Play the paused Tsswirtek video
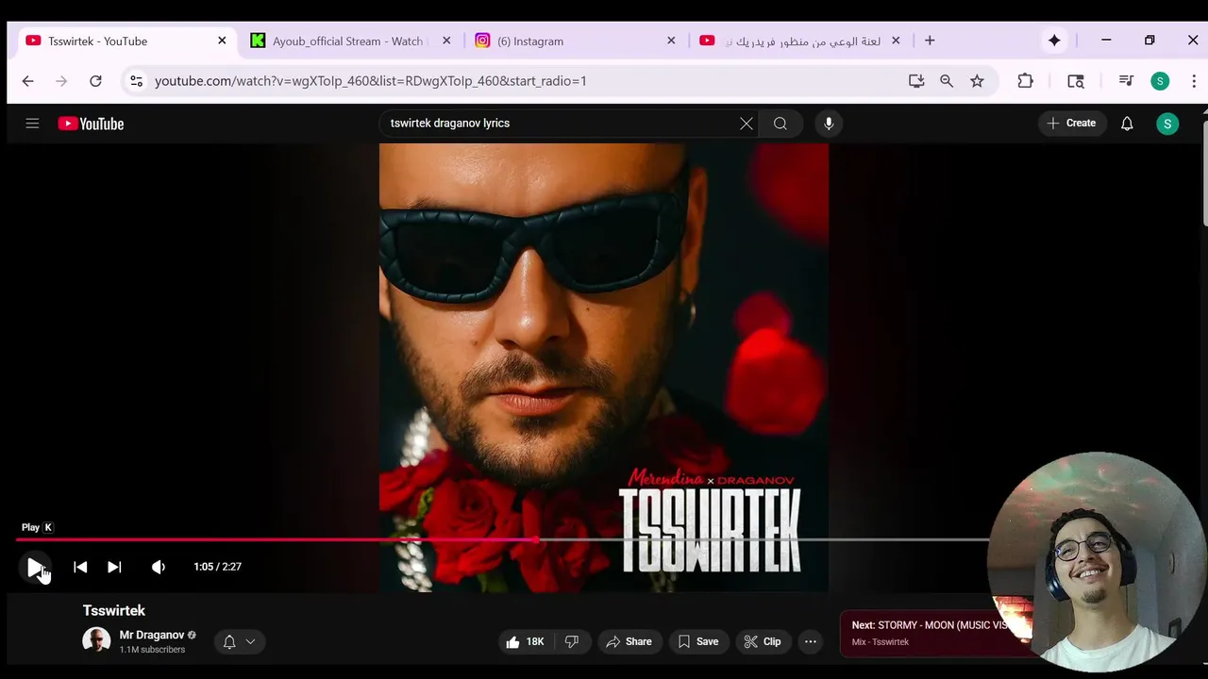1208x679 pixels. pyautogui.click(x=35, y=567)
